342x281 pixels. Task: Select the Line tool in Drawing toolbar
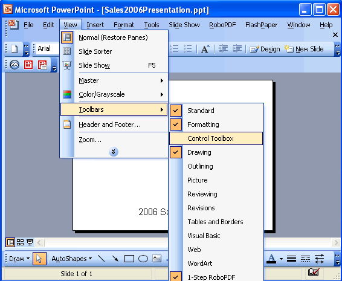click(101, 259)
